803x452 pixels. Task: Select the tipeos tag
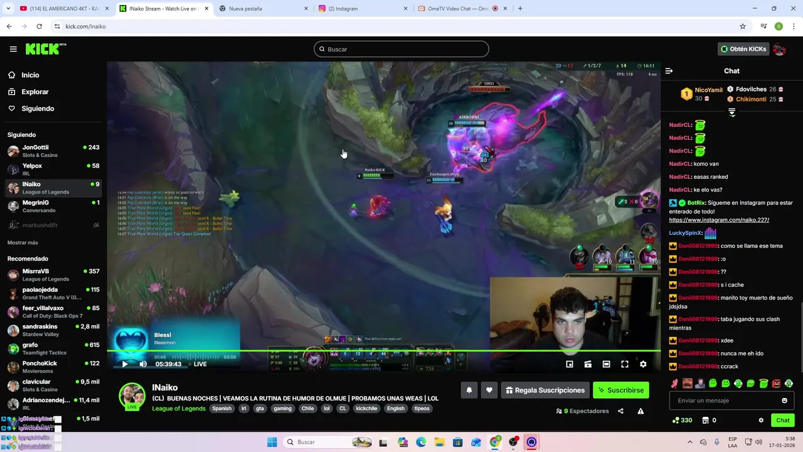[422, 408]
